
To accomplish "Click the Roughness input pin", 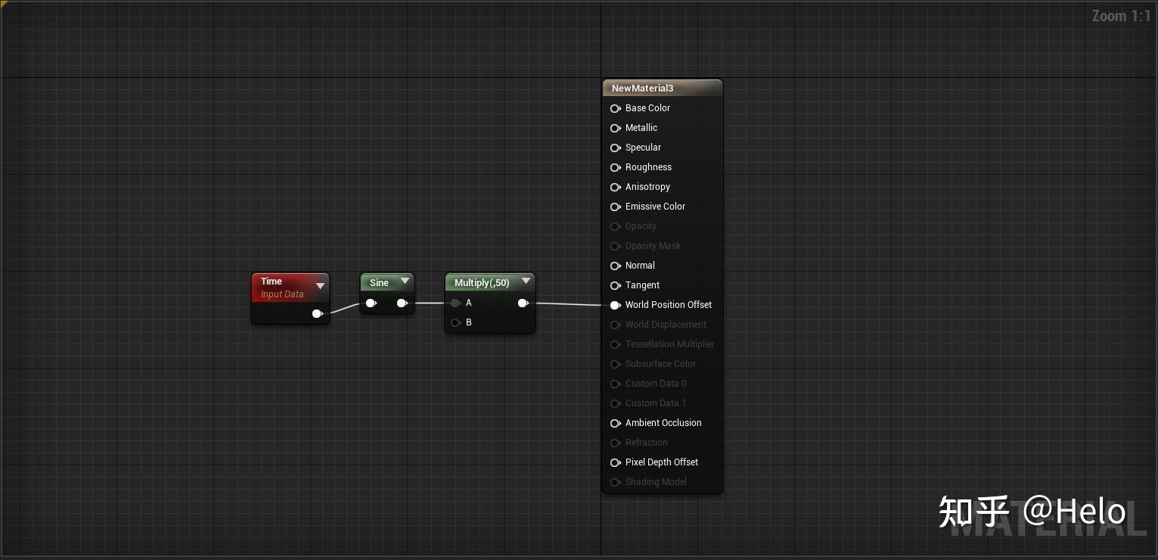I will pos(615,167).
